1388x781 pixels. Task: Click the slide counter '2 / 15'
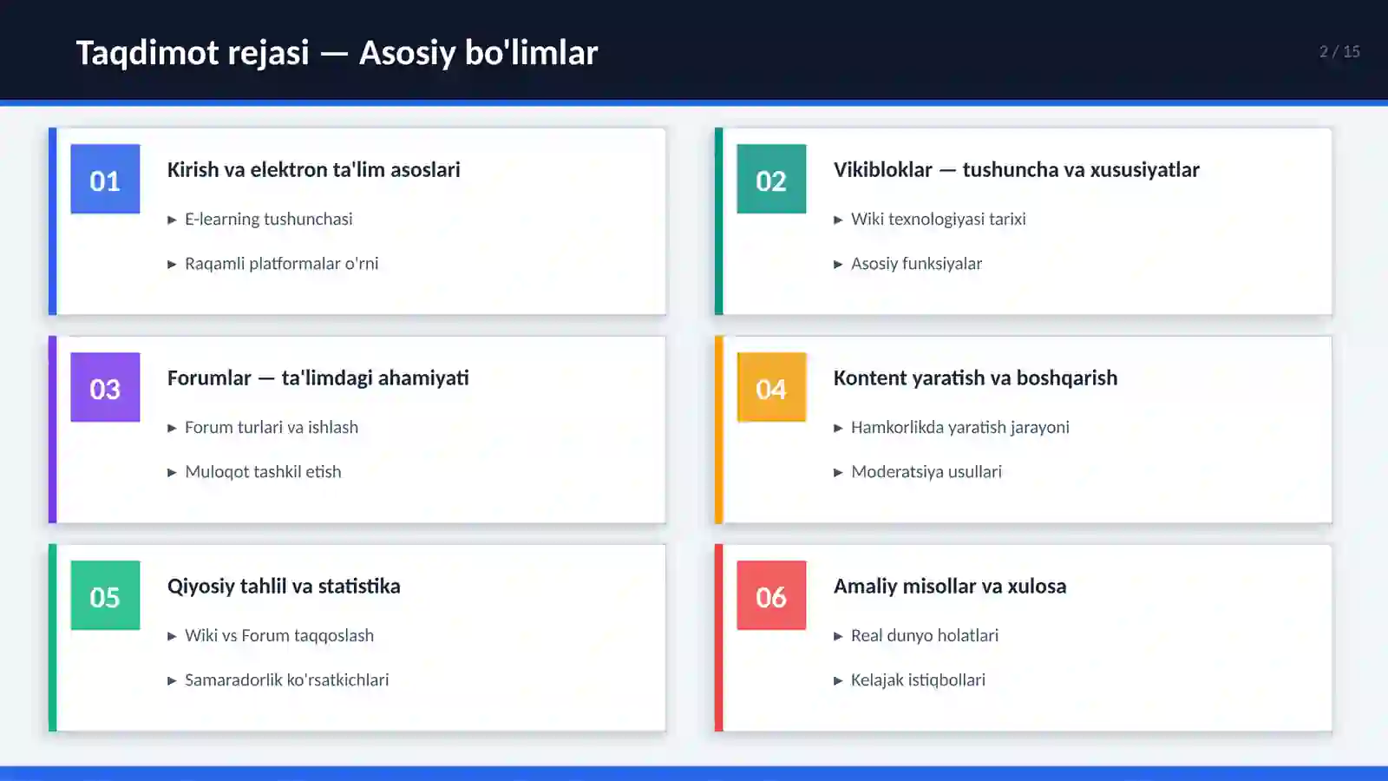click(1339, 52)
